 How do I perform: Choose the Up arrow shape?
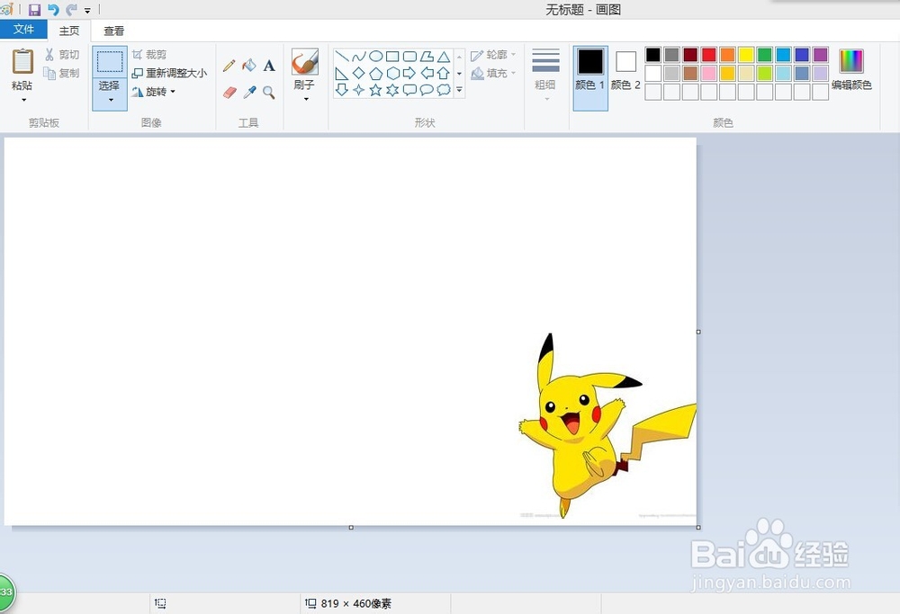[x=443, y=74]
